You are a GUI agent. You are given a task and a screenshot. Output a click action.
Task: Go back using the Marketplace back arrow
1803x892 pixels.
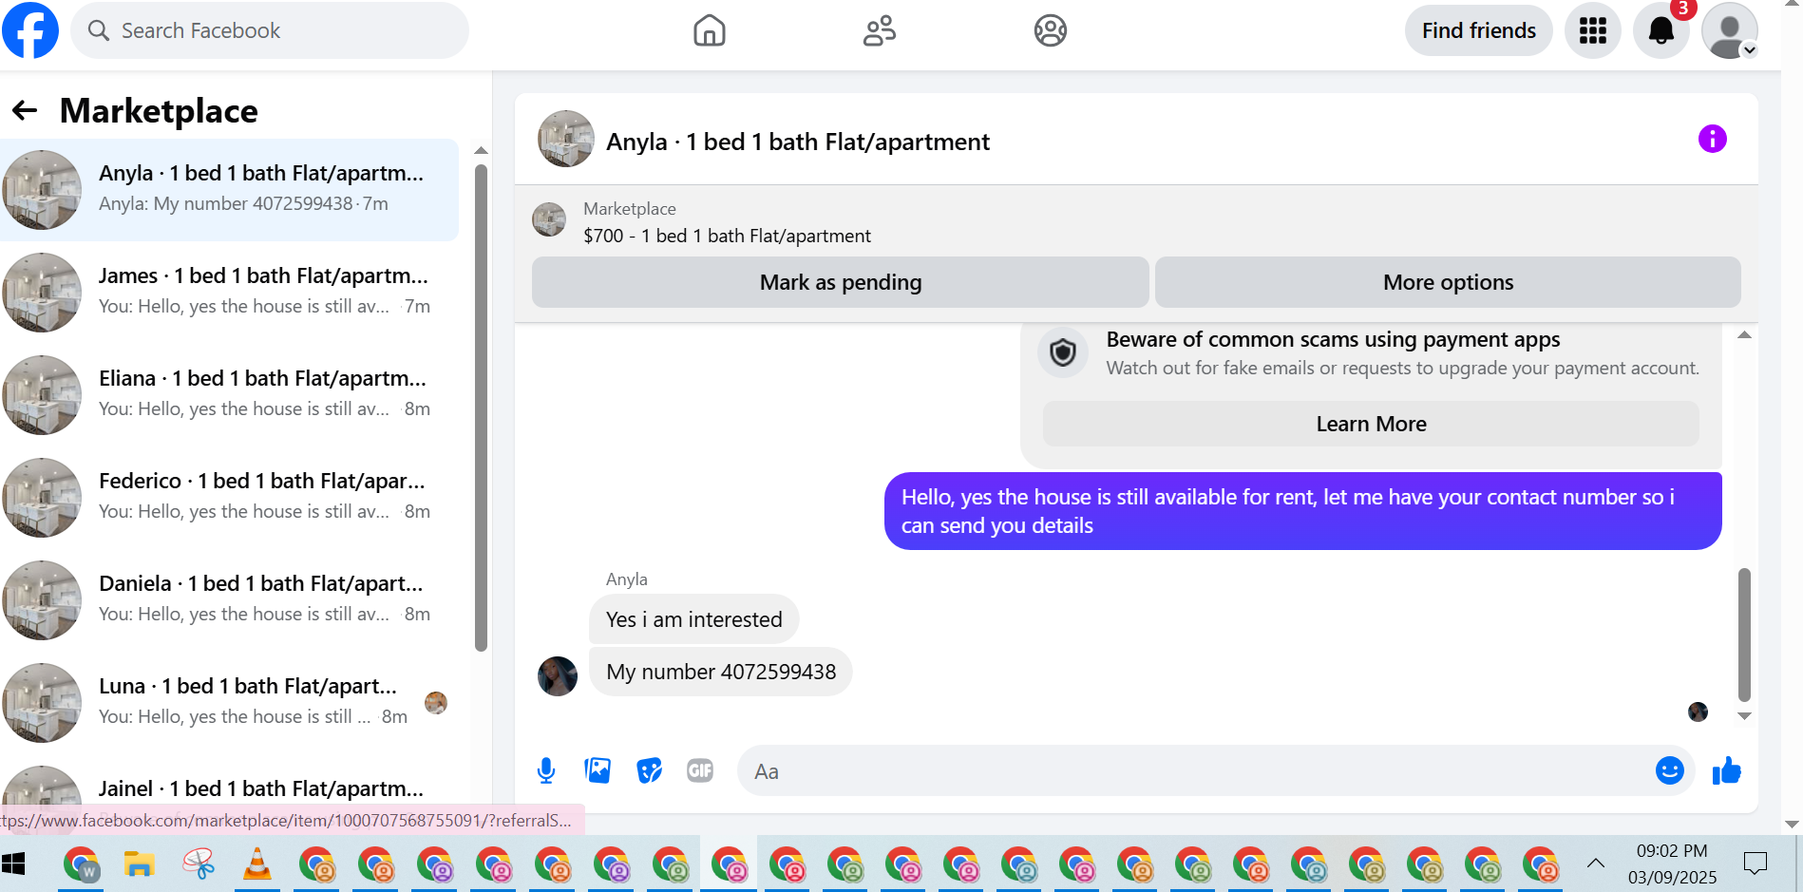coord(25,111)
